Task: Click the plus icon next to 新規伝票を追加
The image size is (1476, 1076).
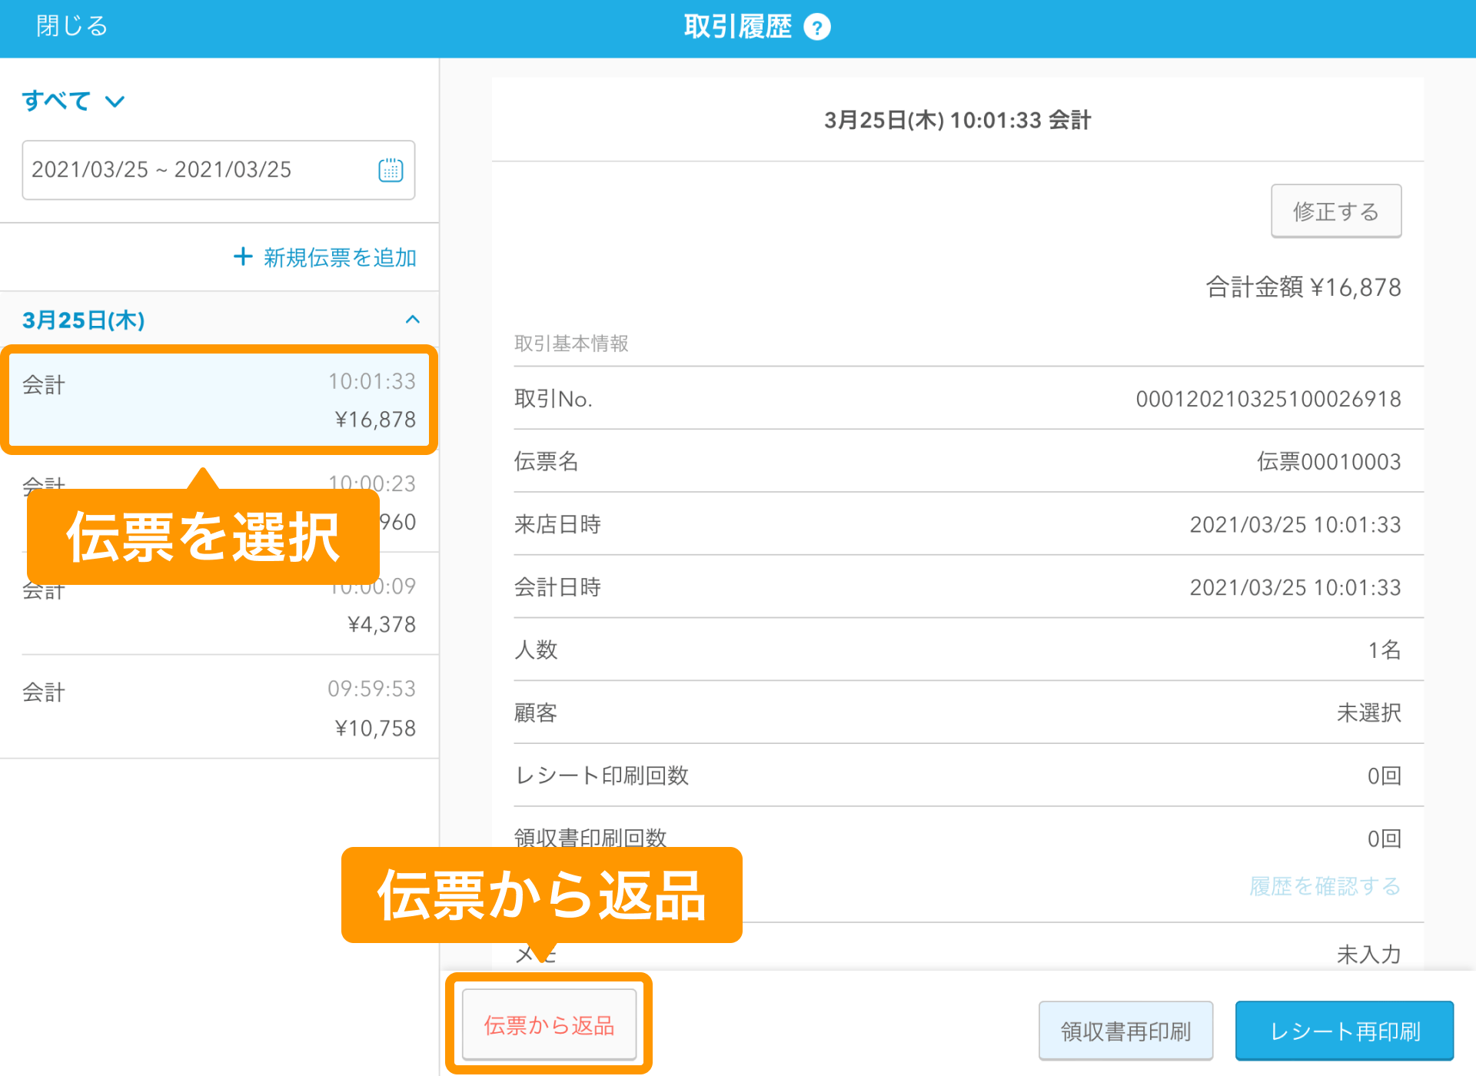Action: [x=242, y=257]
